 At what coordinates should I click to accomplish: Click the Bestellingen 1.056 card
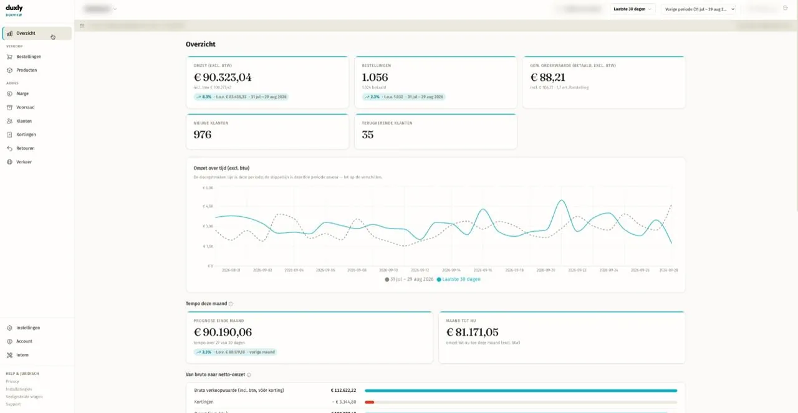(436, 82)
